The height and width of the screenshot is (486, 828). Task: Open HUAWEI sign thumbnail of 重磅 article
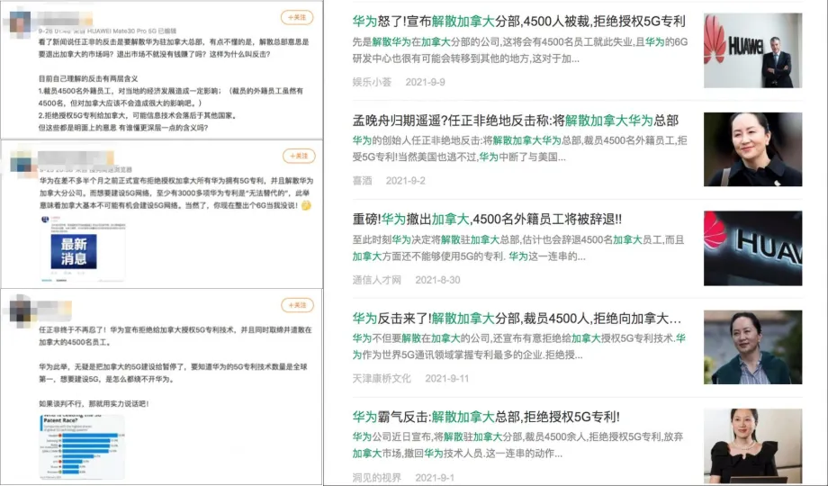(752, 248)
